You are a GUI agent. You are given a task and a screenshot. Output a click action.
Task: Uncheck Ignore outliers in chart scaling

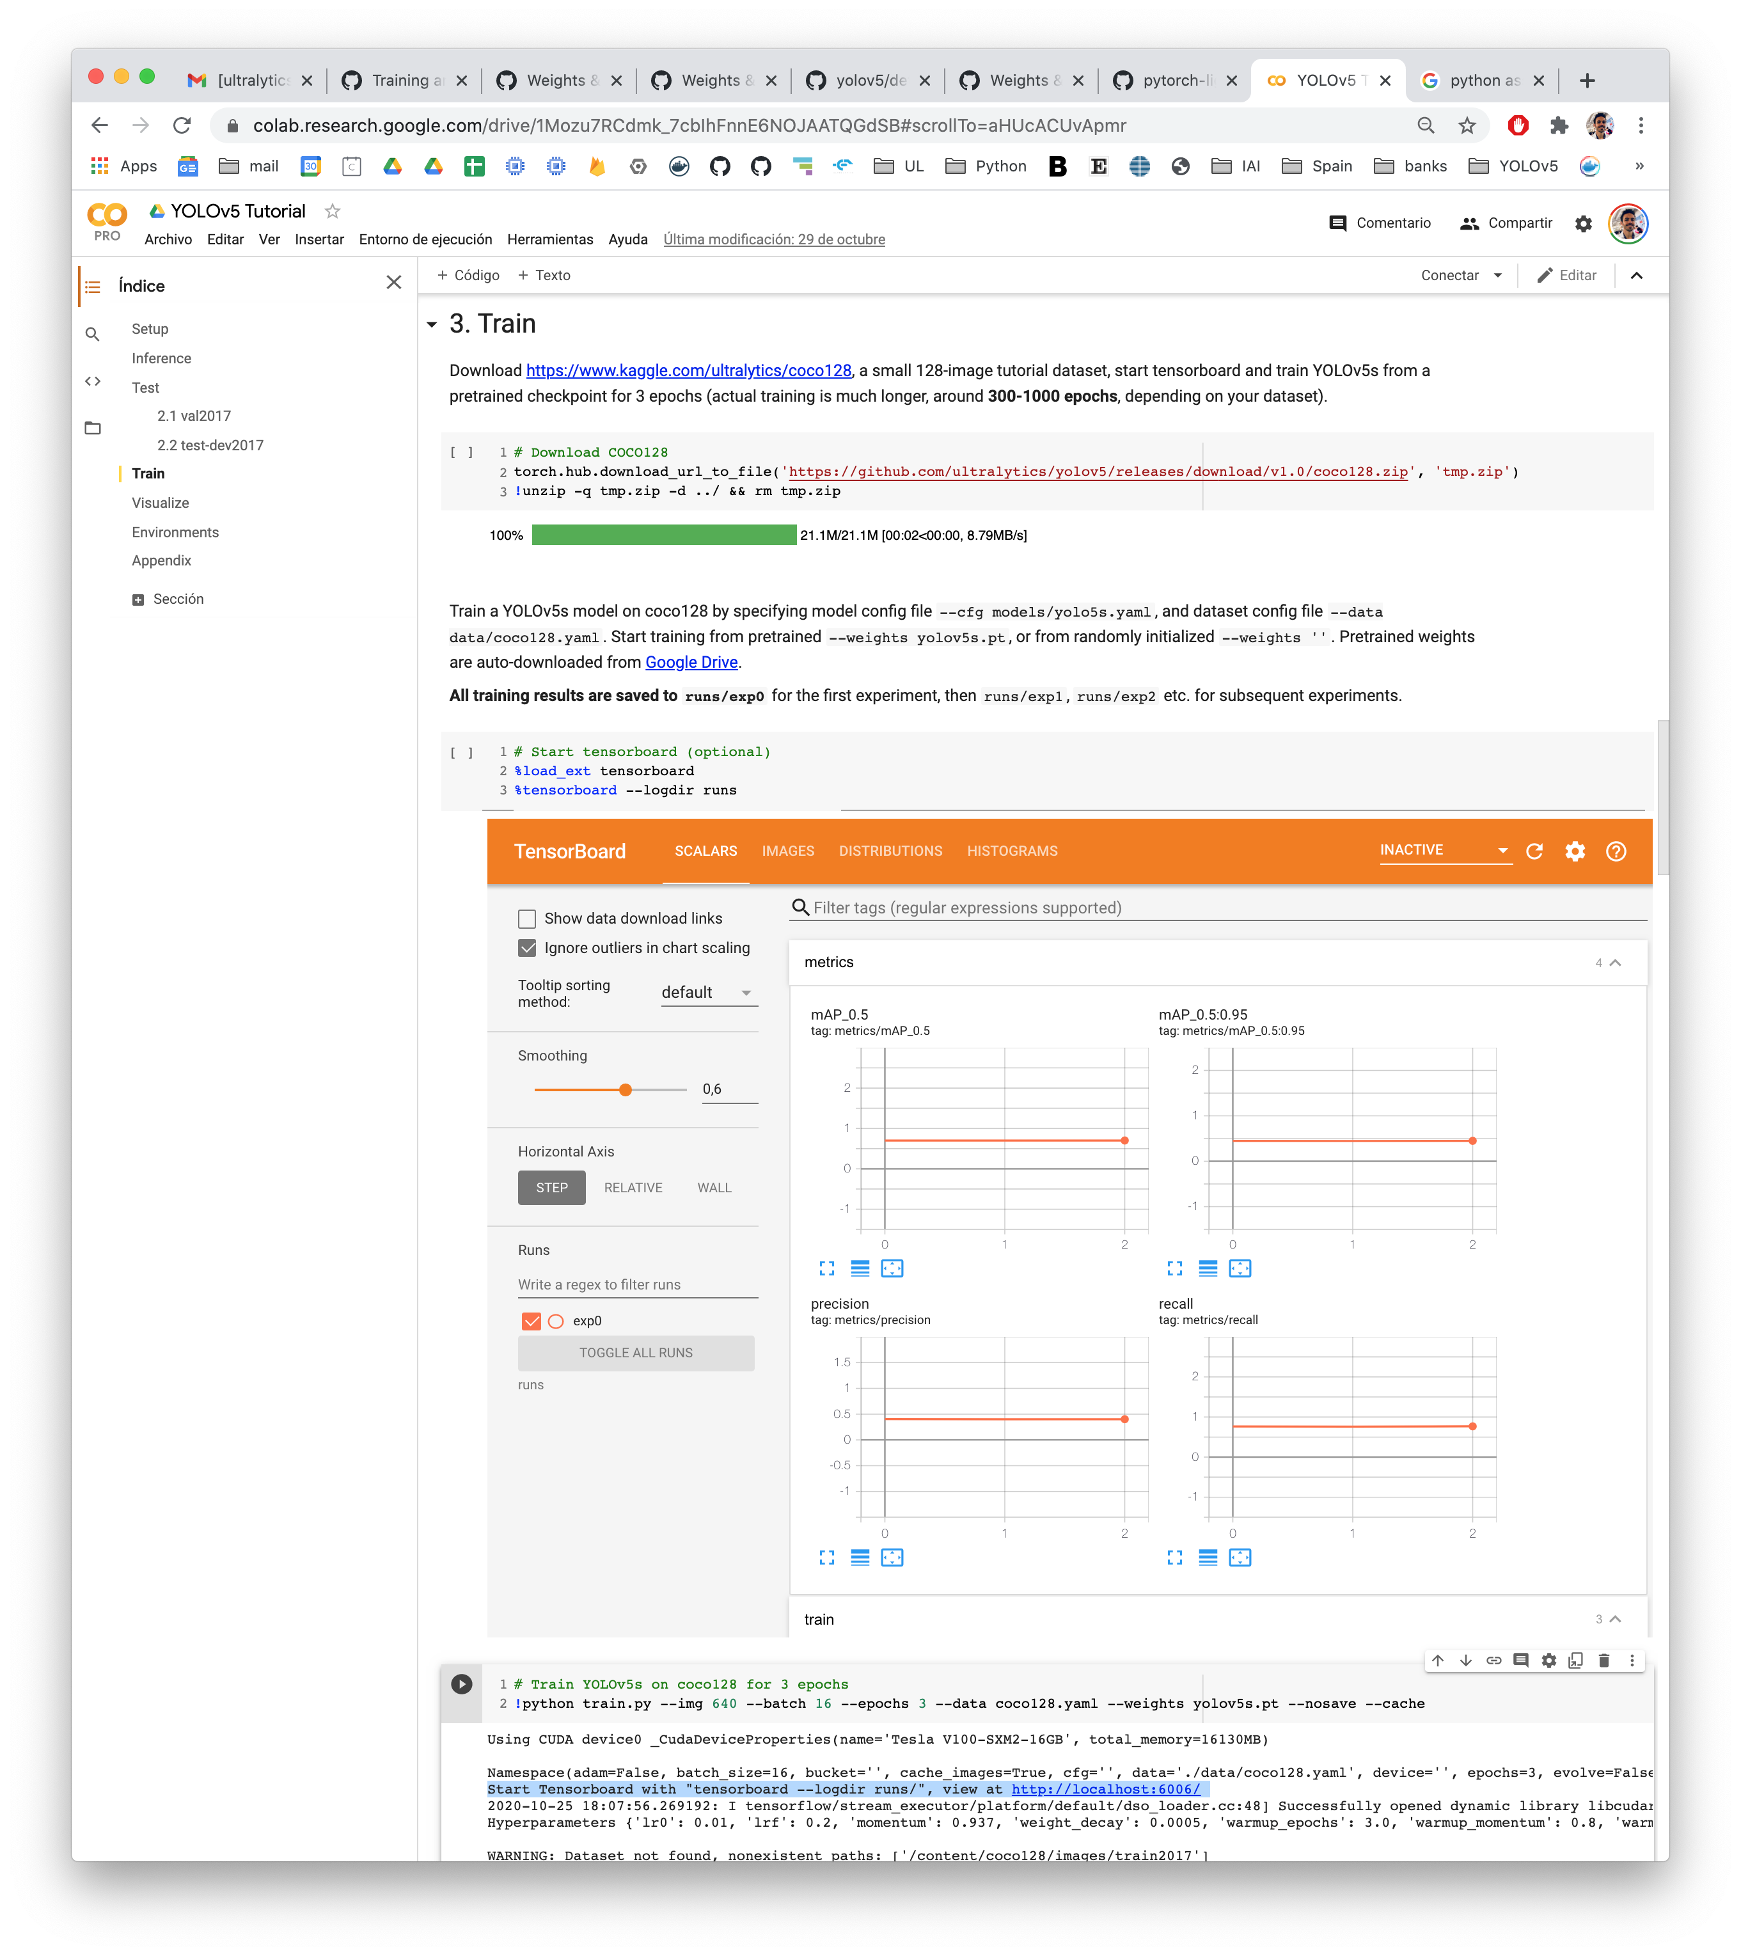526,949
